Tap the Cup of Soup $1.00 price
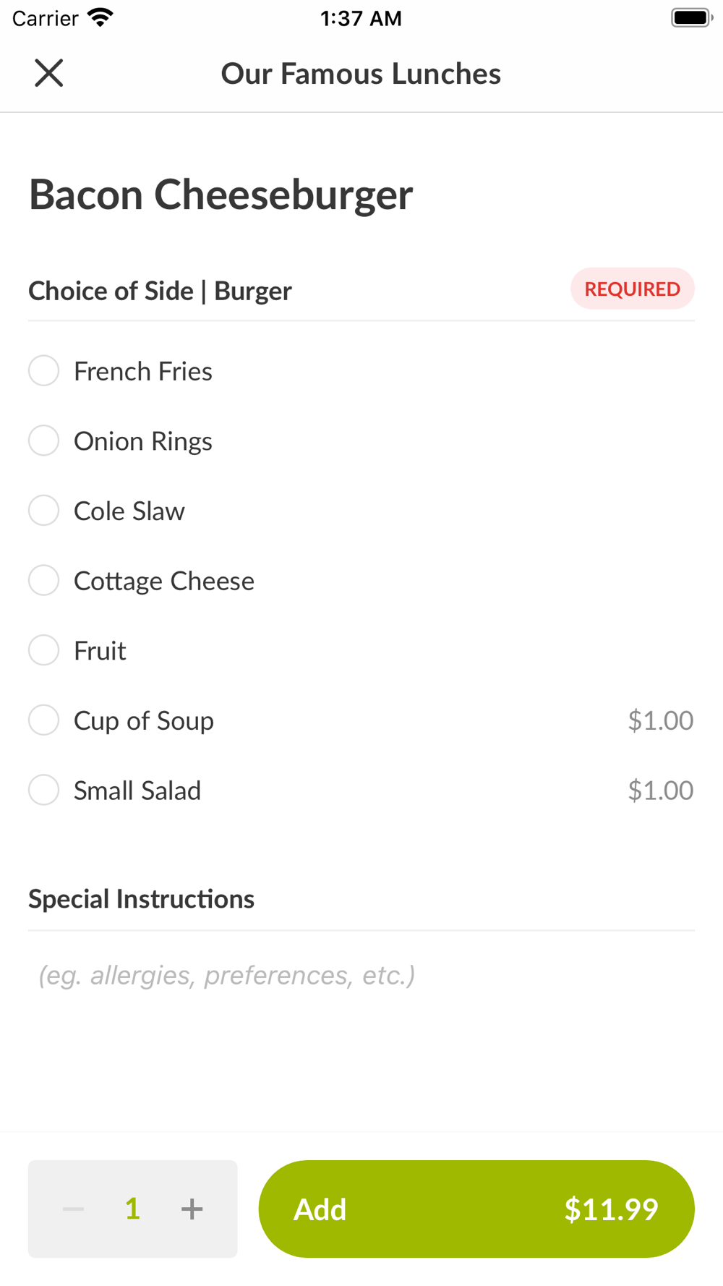This screenshot has width=723, height=1286. (660, 720)
